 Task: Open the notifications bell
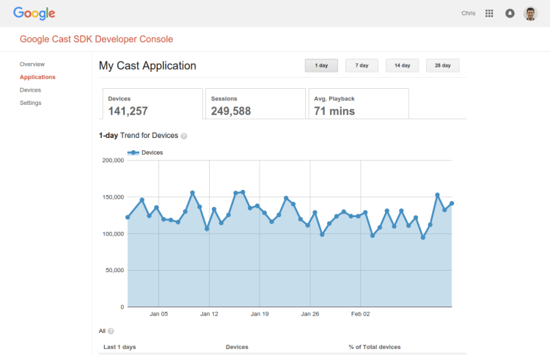(x=510, y=13)
